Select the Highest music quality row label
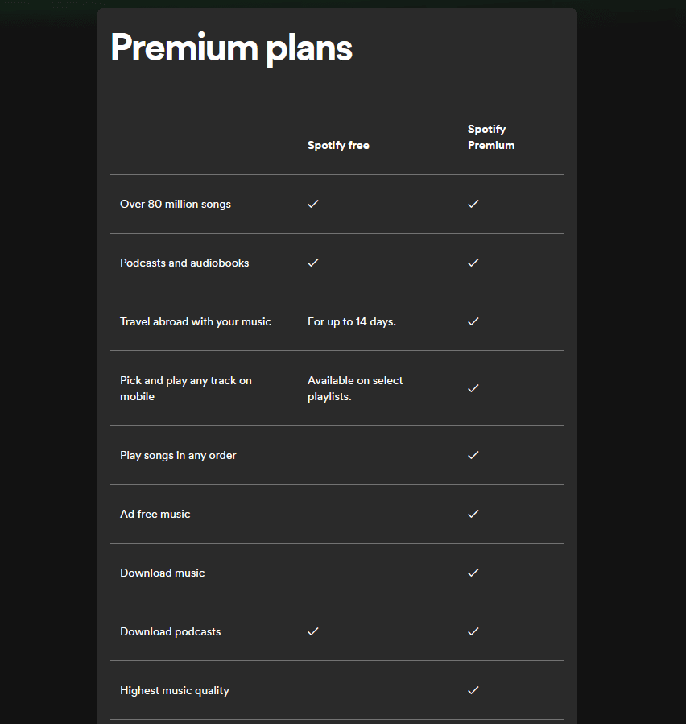 tap(175, 690)
